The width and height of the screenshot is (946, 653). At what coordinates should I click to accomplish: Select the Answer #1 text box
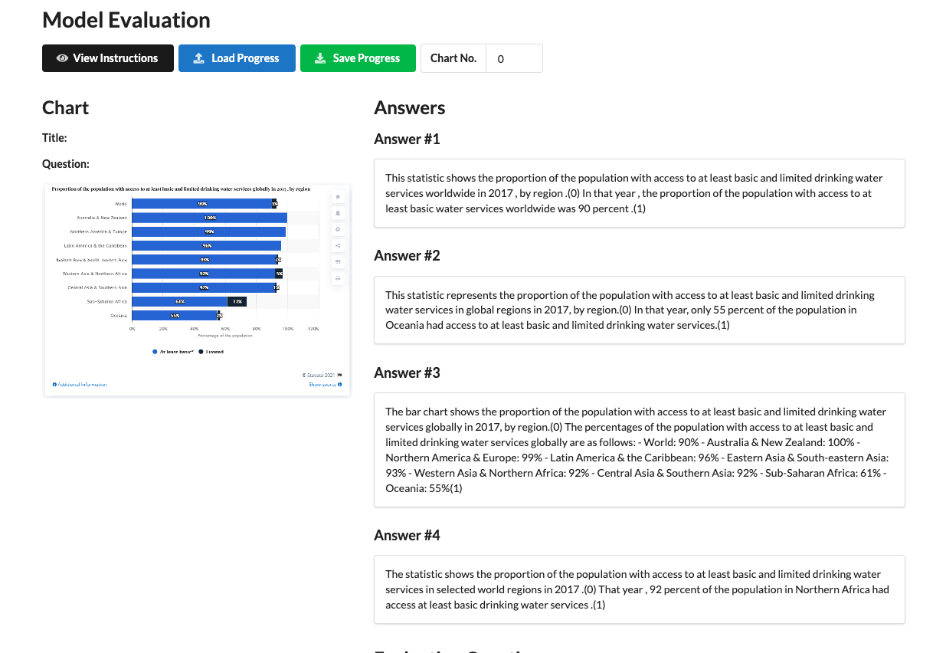pos(639,193)
